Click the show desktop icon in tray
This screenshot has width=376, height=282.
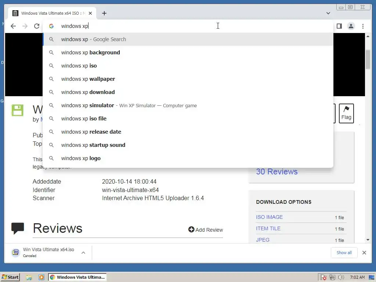[372, 278]
